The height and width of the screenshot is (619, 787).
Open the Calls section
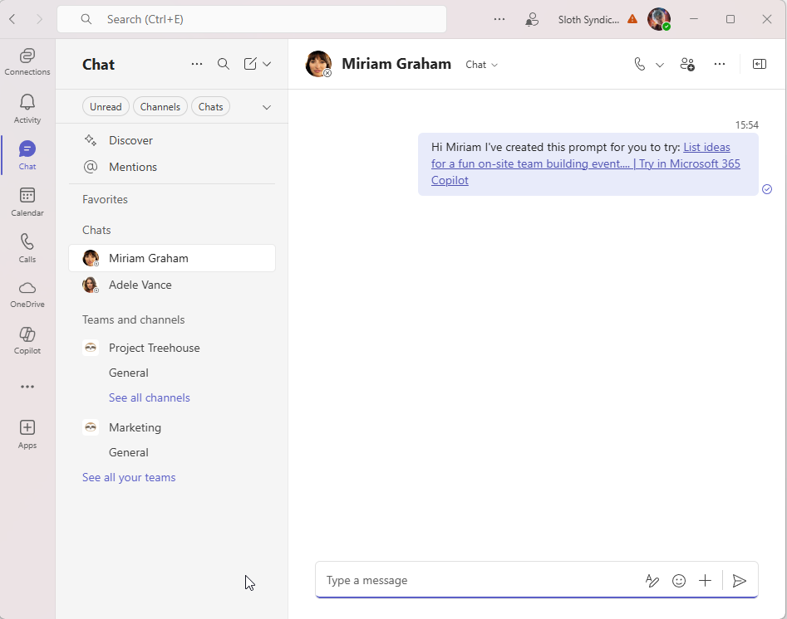pos(27,247)
